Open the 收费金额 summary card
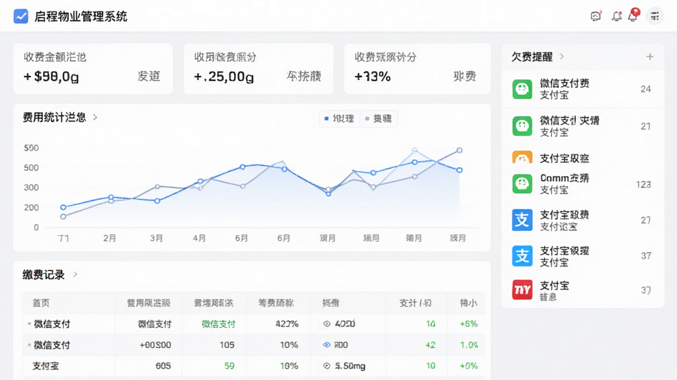 click(93, 69)
